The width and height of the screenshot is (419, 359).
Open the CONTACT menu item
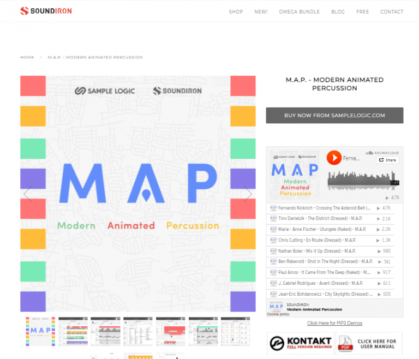(x=392, y=12)
